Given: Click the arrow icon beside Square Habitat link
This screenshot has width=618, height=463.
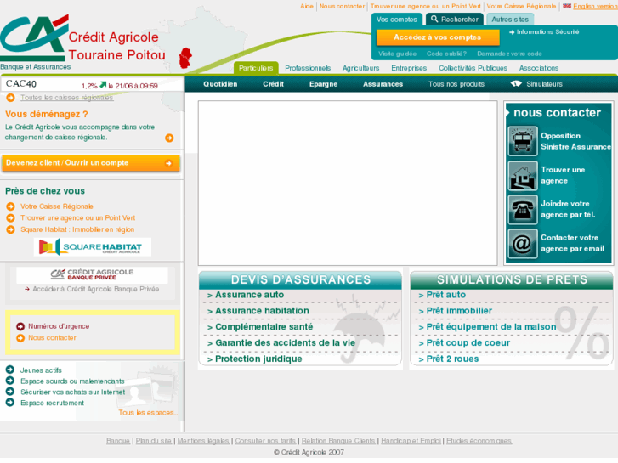Looking at the screenshot, I should click(x=11, y=229).
